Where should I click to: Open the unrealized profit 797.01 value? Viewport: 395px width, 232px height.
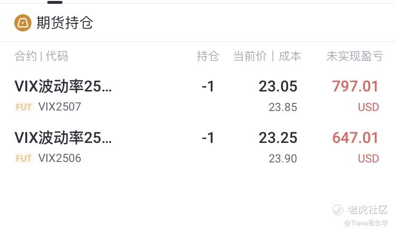coord(355,86)
